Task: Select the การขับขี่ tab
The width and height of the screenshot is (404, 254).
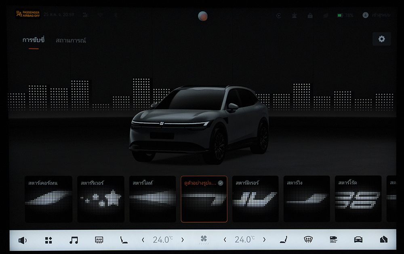Action: tap(33, 40)
